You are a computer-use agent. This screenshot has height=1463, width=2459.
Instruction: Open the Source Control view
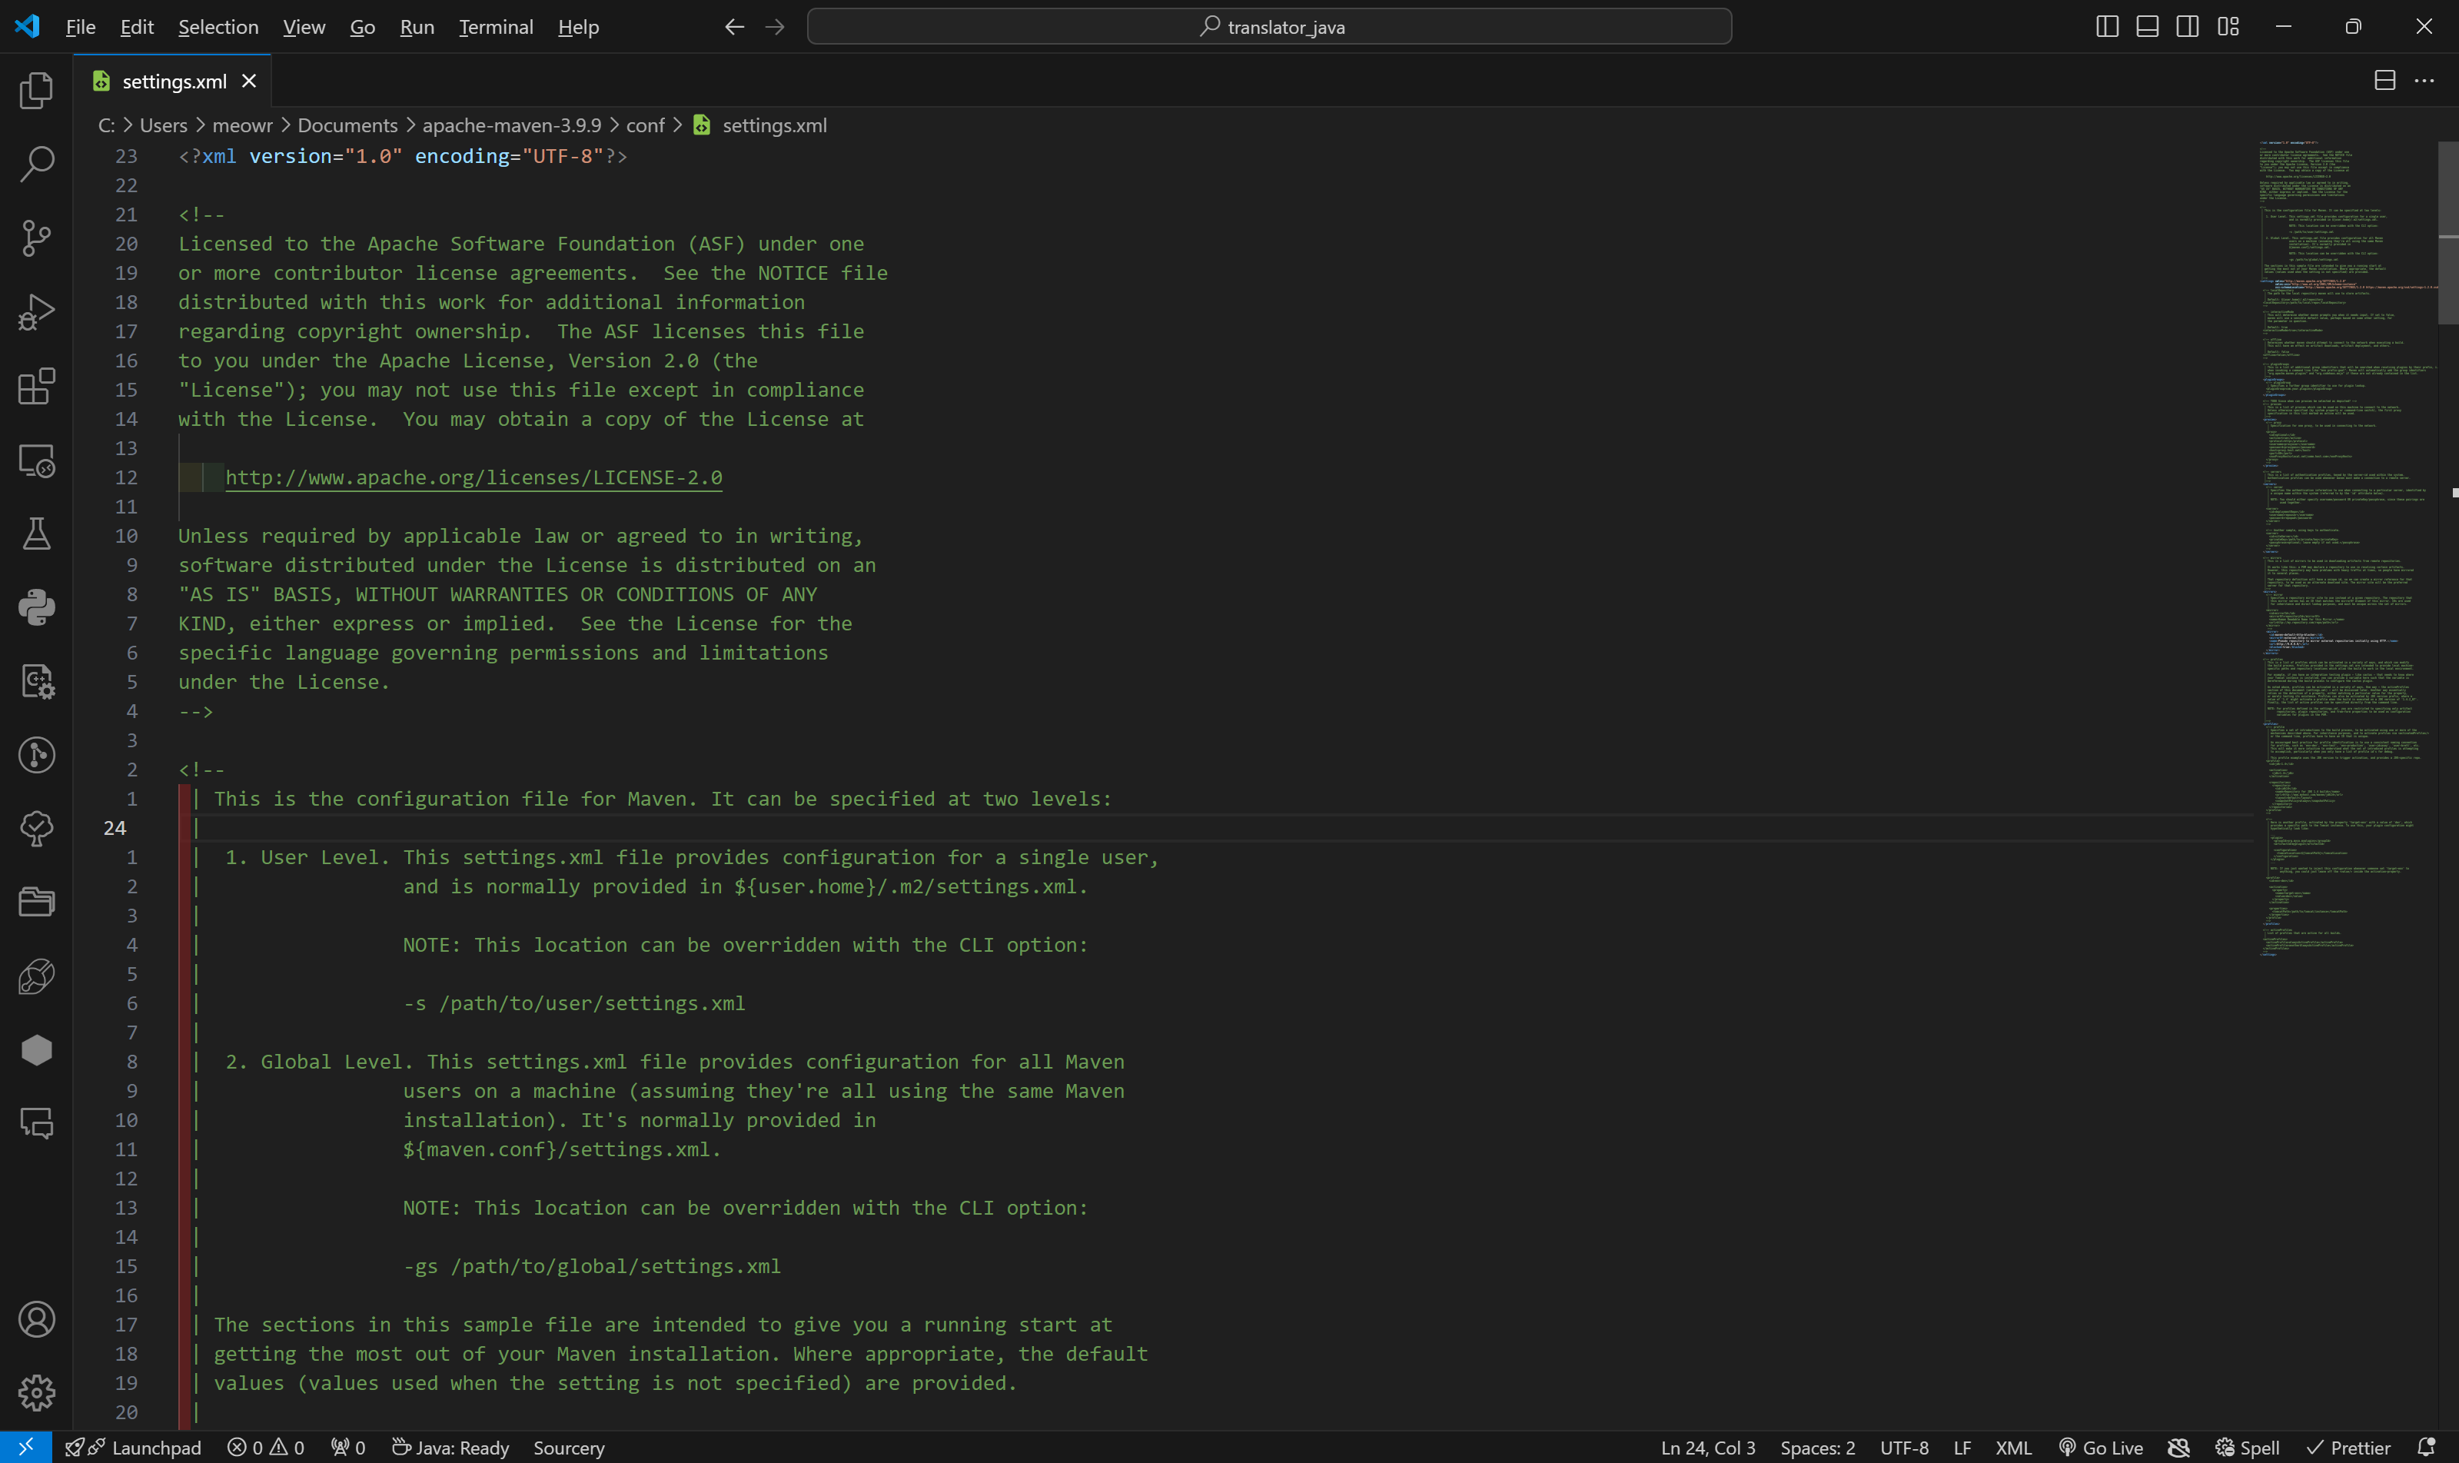pos(36,238)
